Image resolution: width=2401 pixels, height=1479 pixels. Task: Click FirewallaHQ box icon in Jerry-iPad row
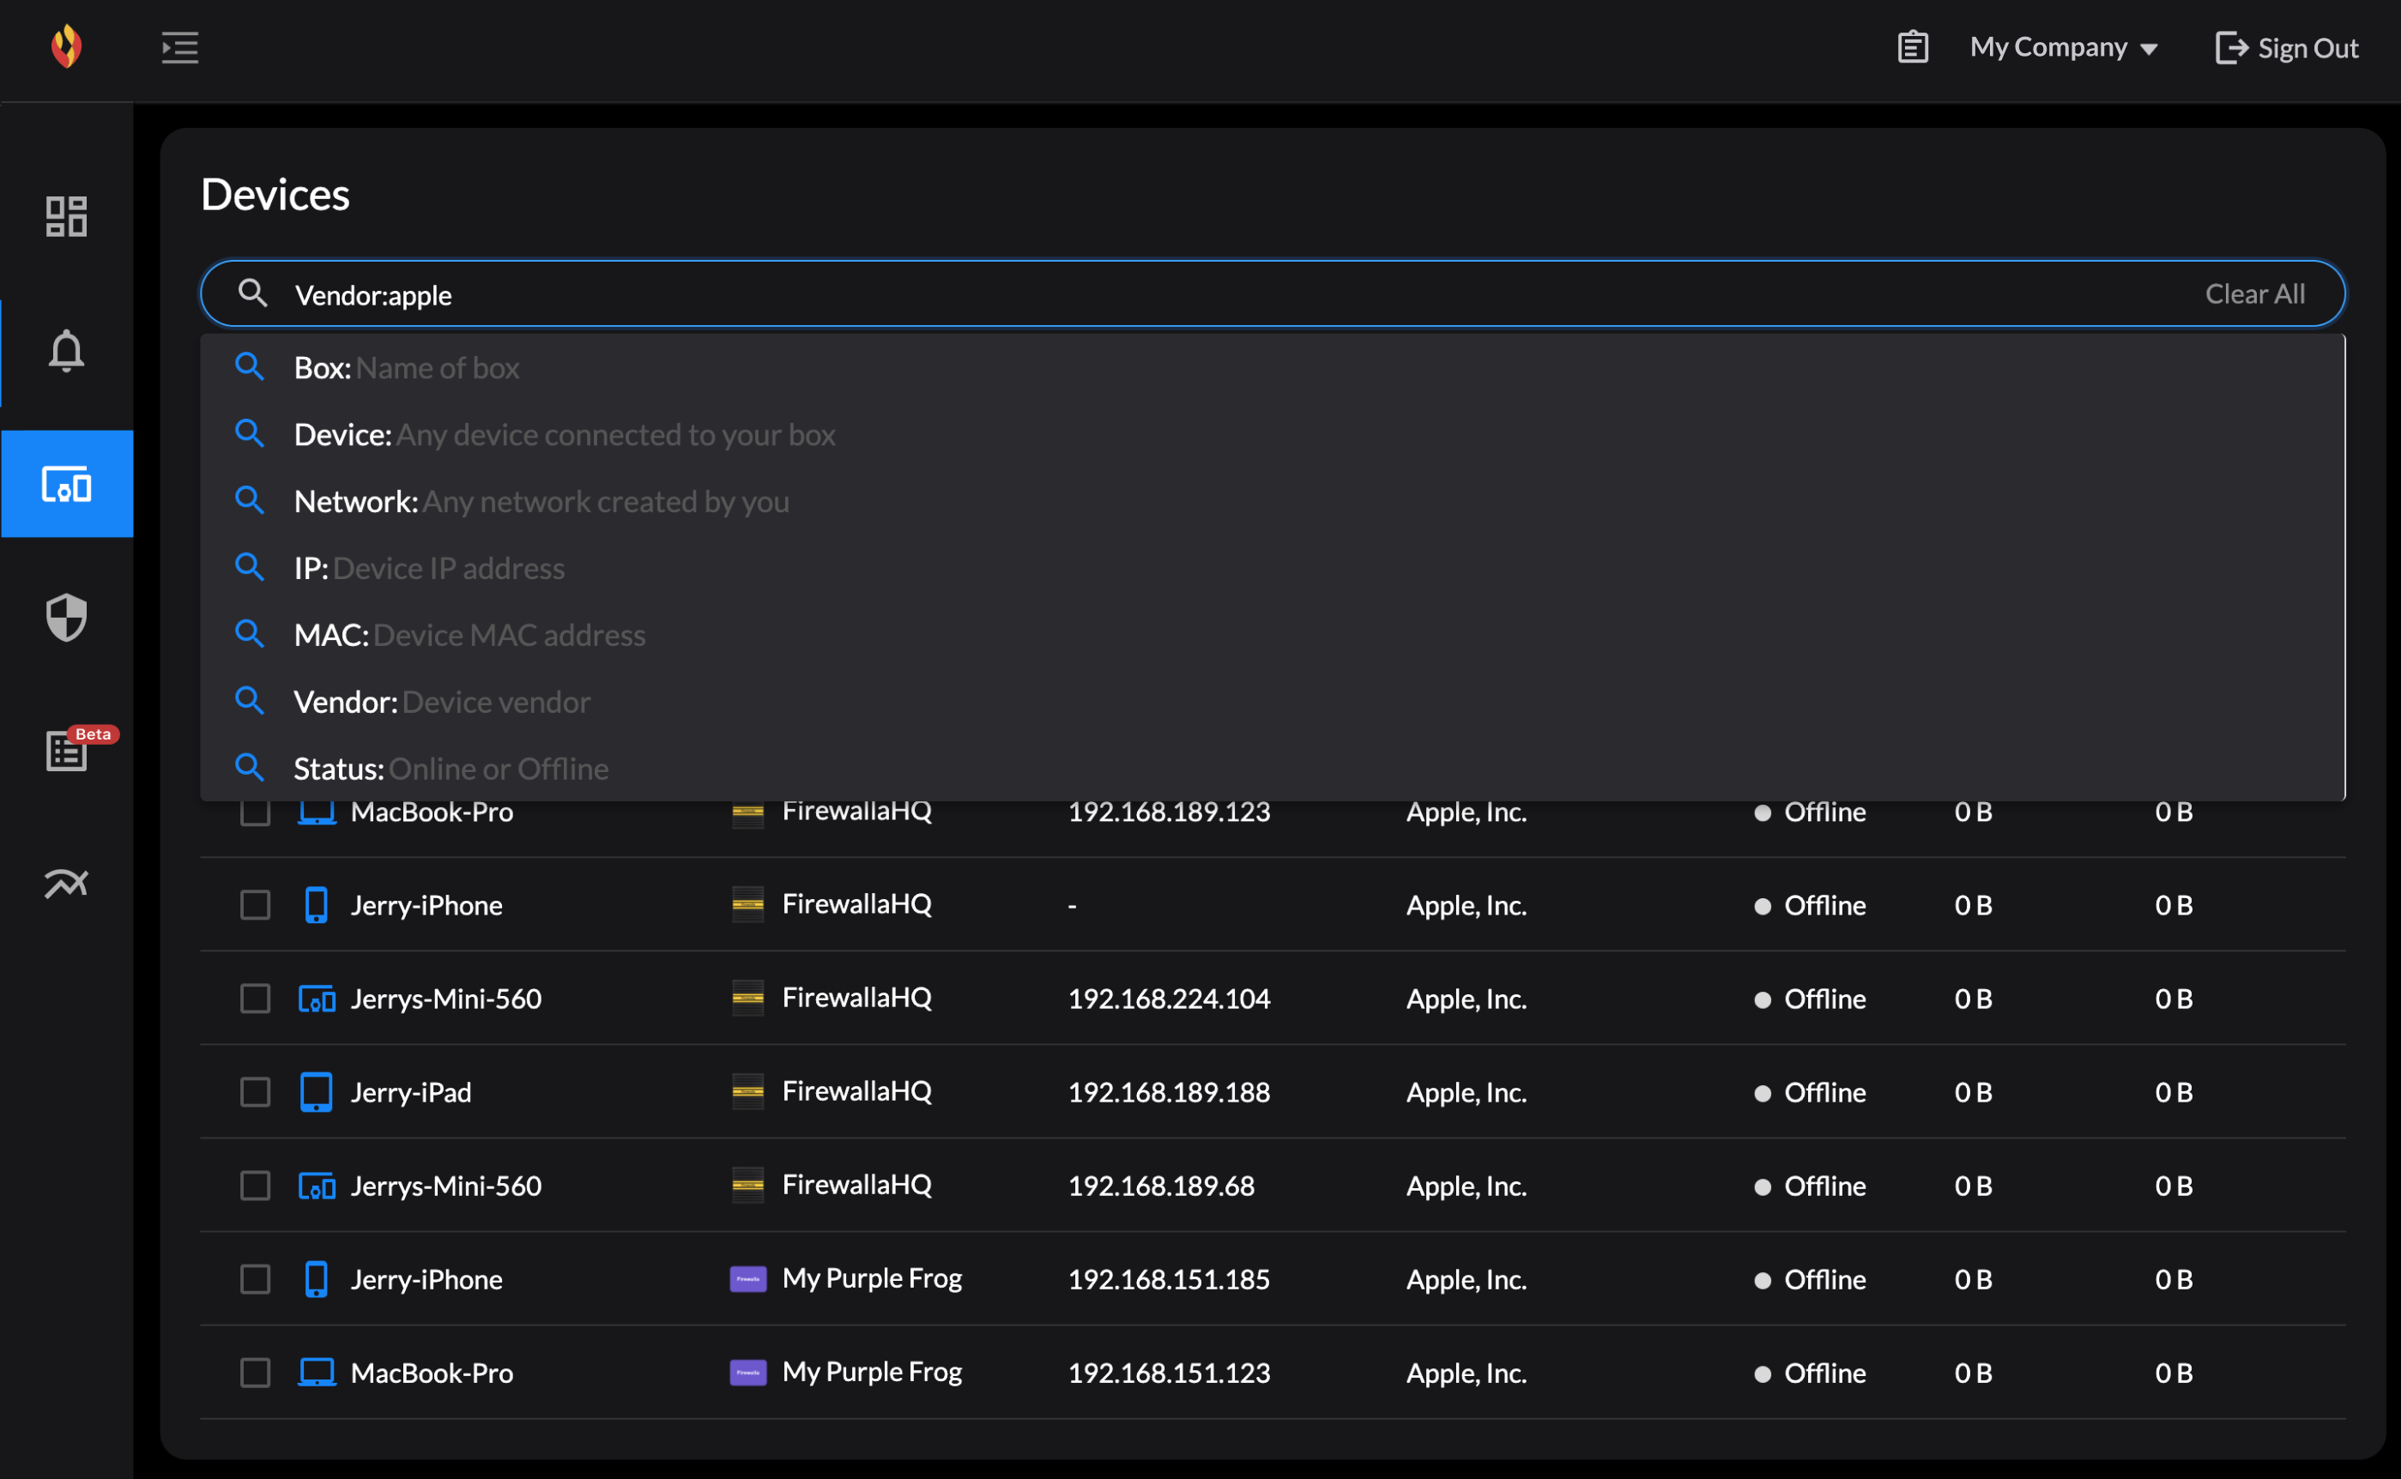point(748,1091)
